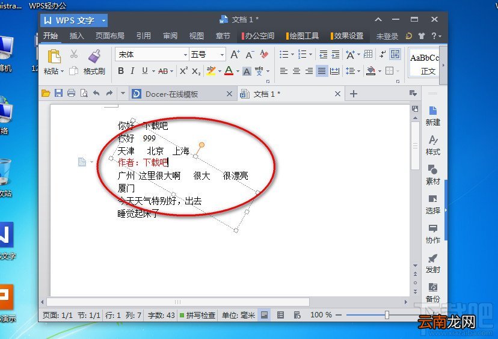Viewport: 498px width, 339px height.
Task: Click 拼写检查 in status bar
Action: tap(197, 315)
